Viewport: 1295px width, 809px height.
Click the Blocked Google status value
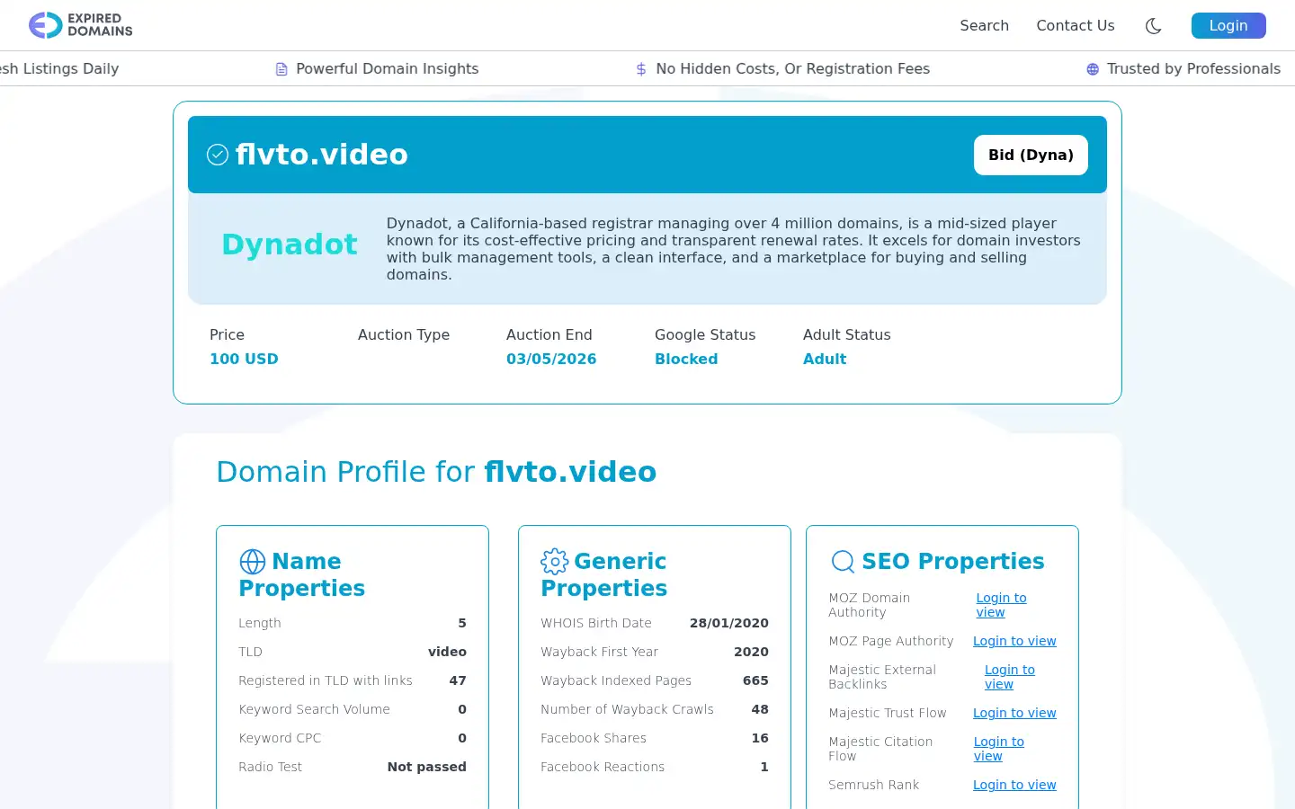coord(686,359)
